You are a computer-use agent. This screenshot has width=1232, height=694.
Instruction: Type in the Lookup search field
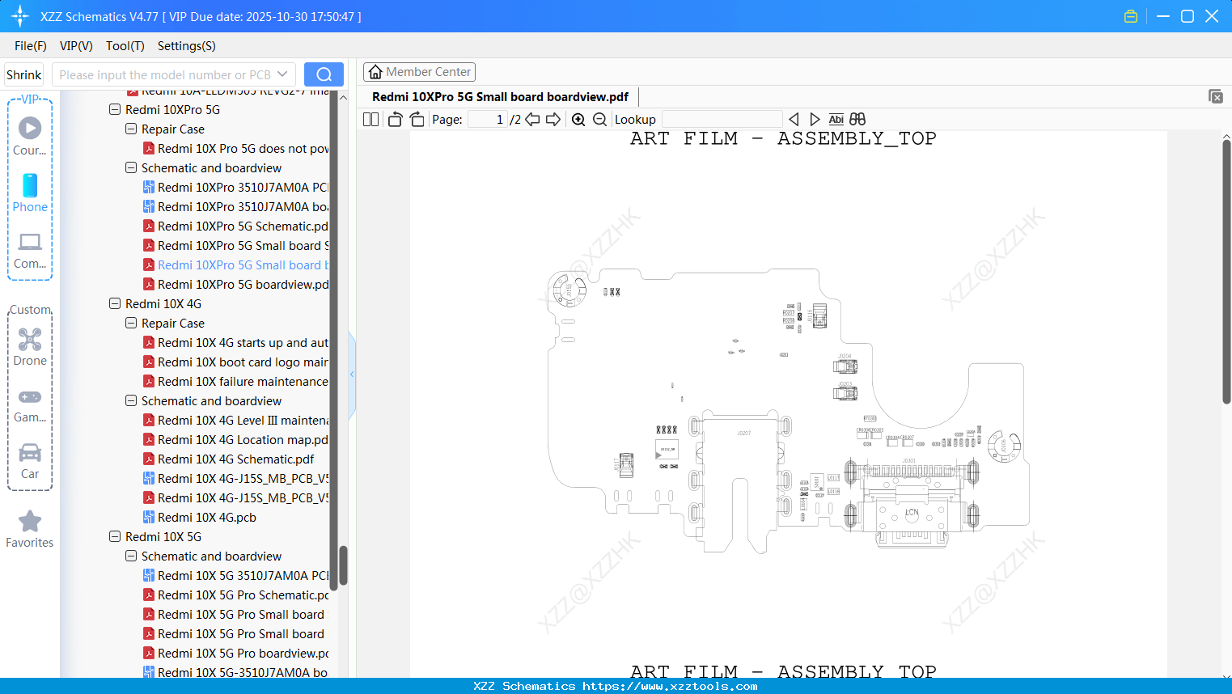(721, 119)
